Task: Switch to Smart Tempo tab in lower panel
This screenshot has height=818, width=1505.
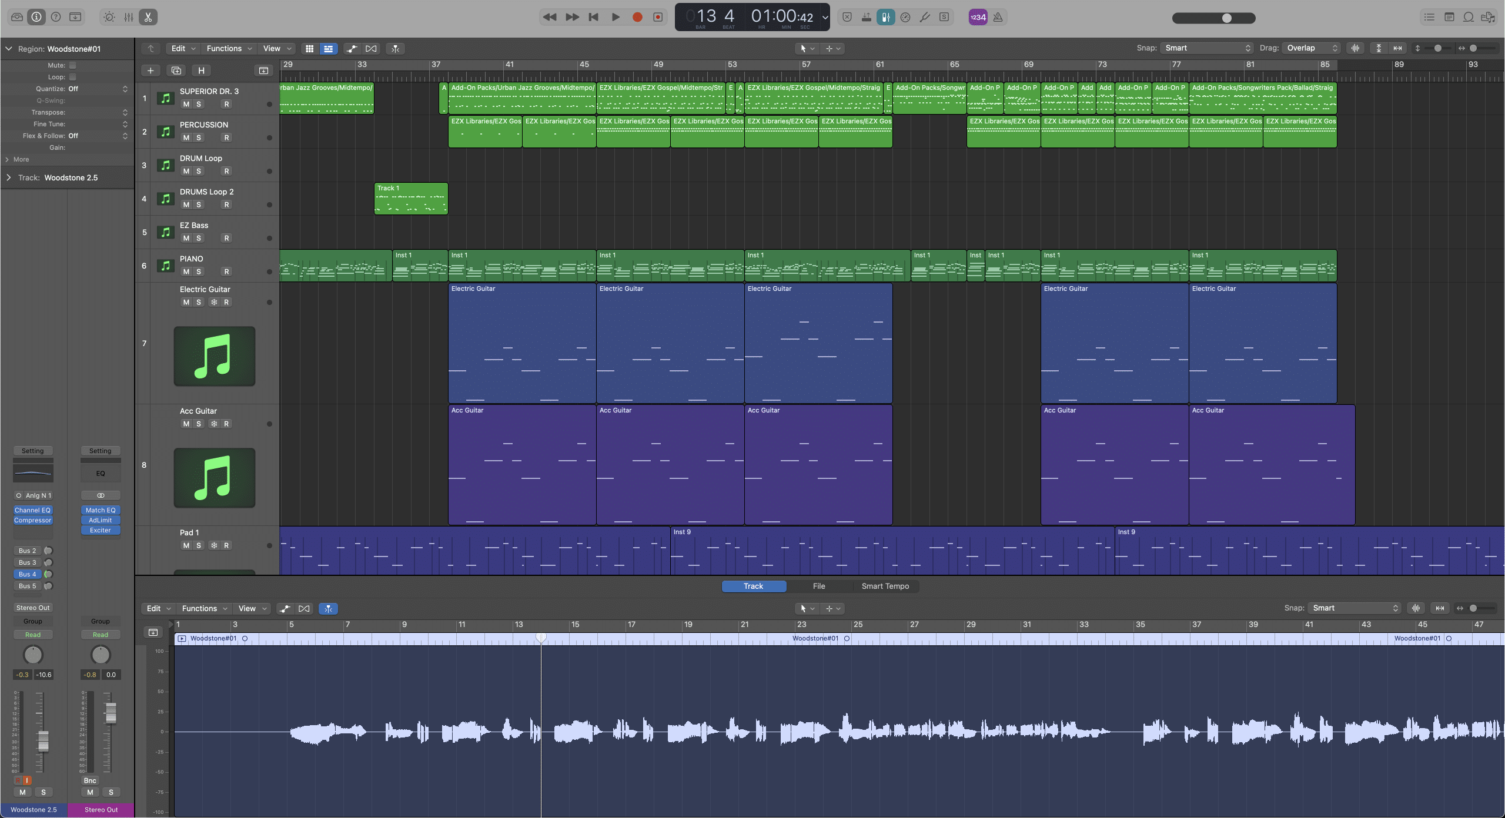Action: pyautogui.click(x=884, y=586)
